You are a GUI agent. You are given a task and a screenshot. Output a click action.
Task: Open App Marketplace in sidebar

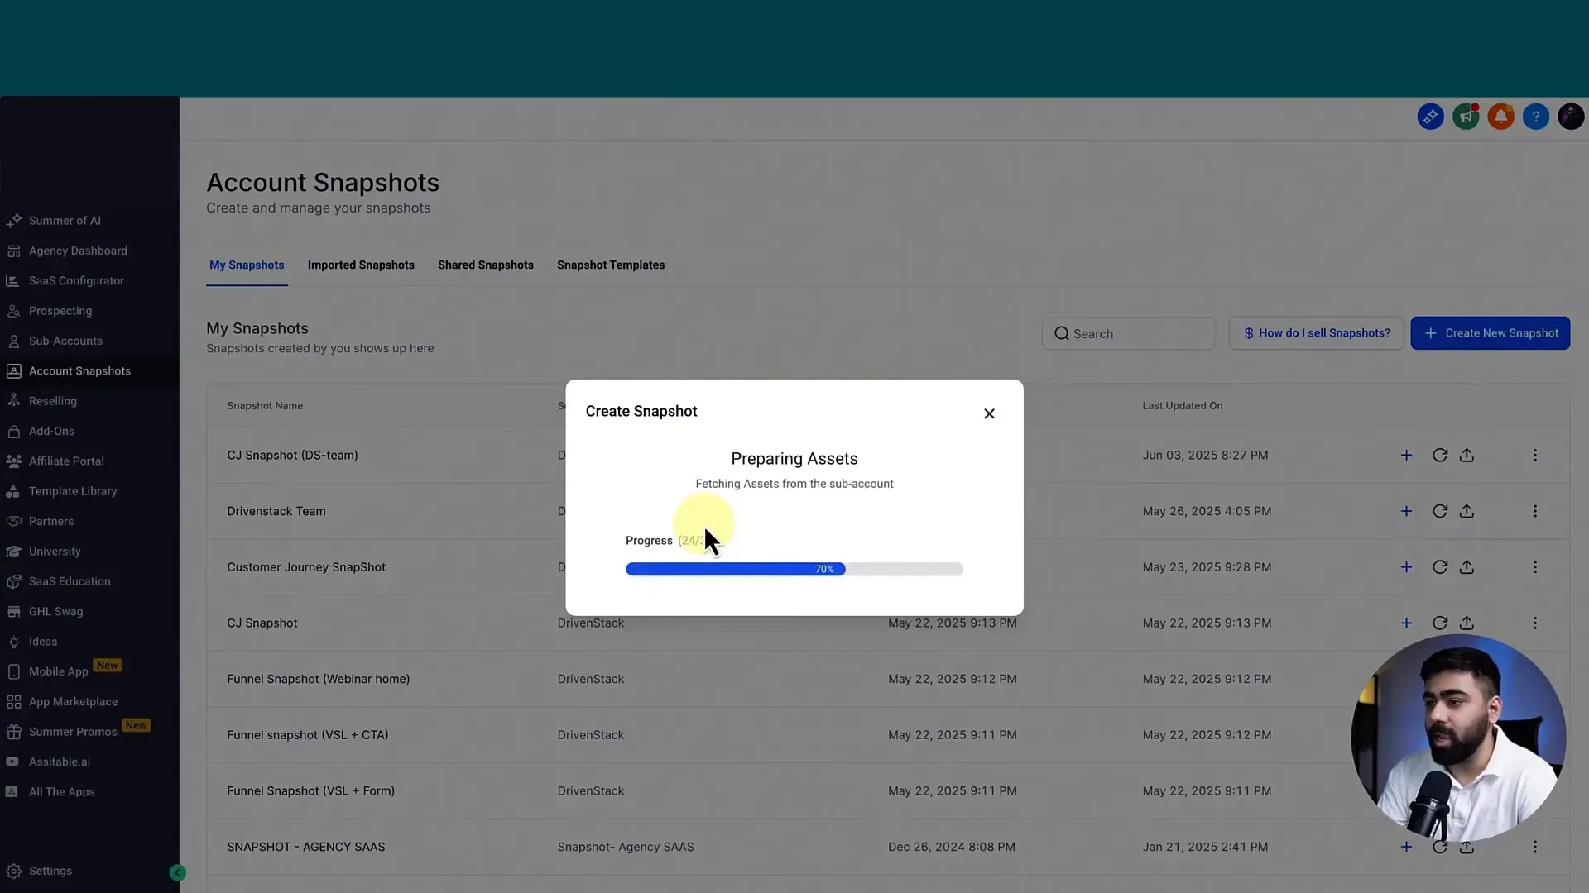pyautogui.click(x=73, y=702)
